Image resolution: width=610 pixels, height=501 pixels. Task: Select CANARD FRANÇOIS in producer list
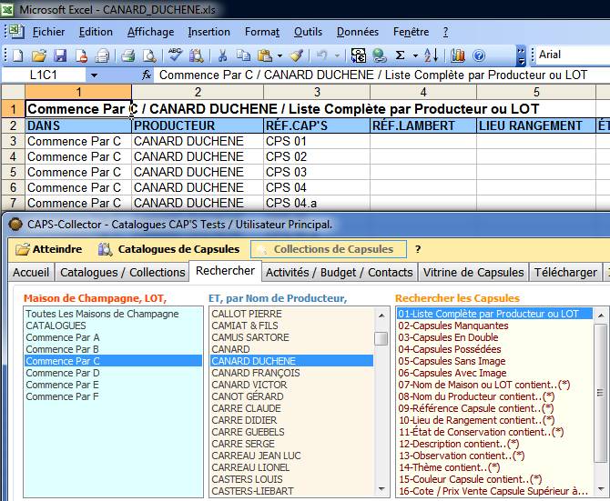click(x=291, y=373)
